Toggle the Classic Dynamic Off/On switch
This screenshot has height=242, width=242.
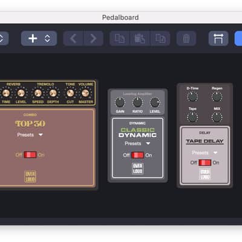tap(137, 155)
